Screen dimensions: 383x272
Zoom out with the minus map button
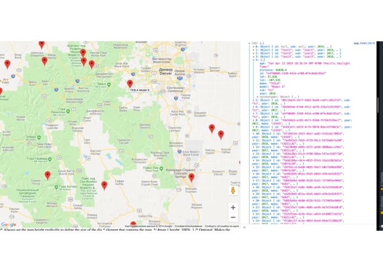point(233,217)
